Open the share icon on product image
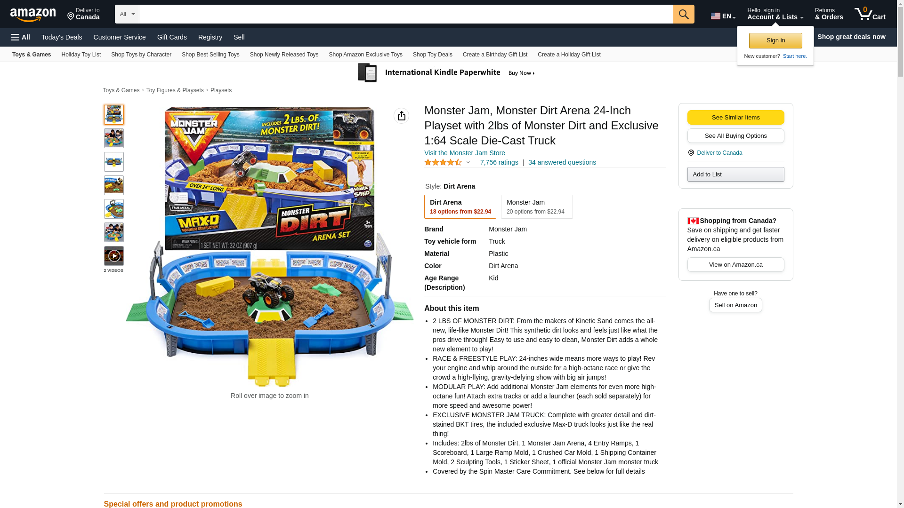Image resolution: width=904 pixels, height=508 pixels. 401,116
